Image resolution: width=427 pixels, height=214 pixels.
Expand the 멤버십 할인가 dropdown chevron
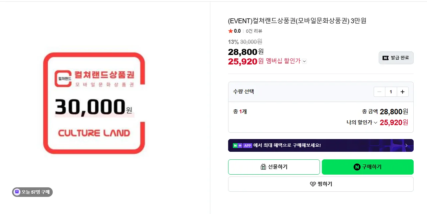click(304, 61)
